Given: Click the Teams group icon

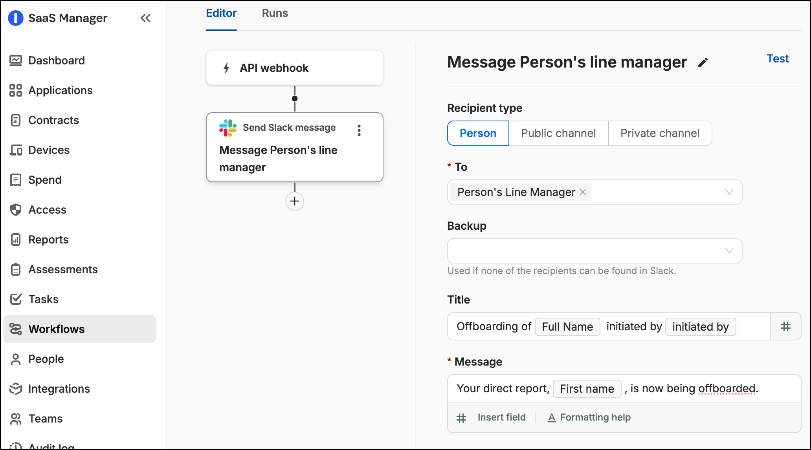Looking at the screenshot, I should pos(16,419).
